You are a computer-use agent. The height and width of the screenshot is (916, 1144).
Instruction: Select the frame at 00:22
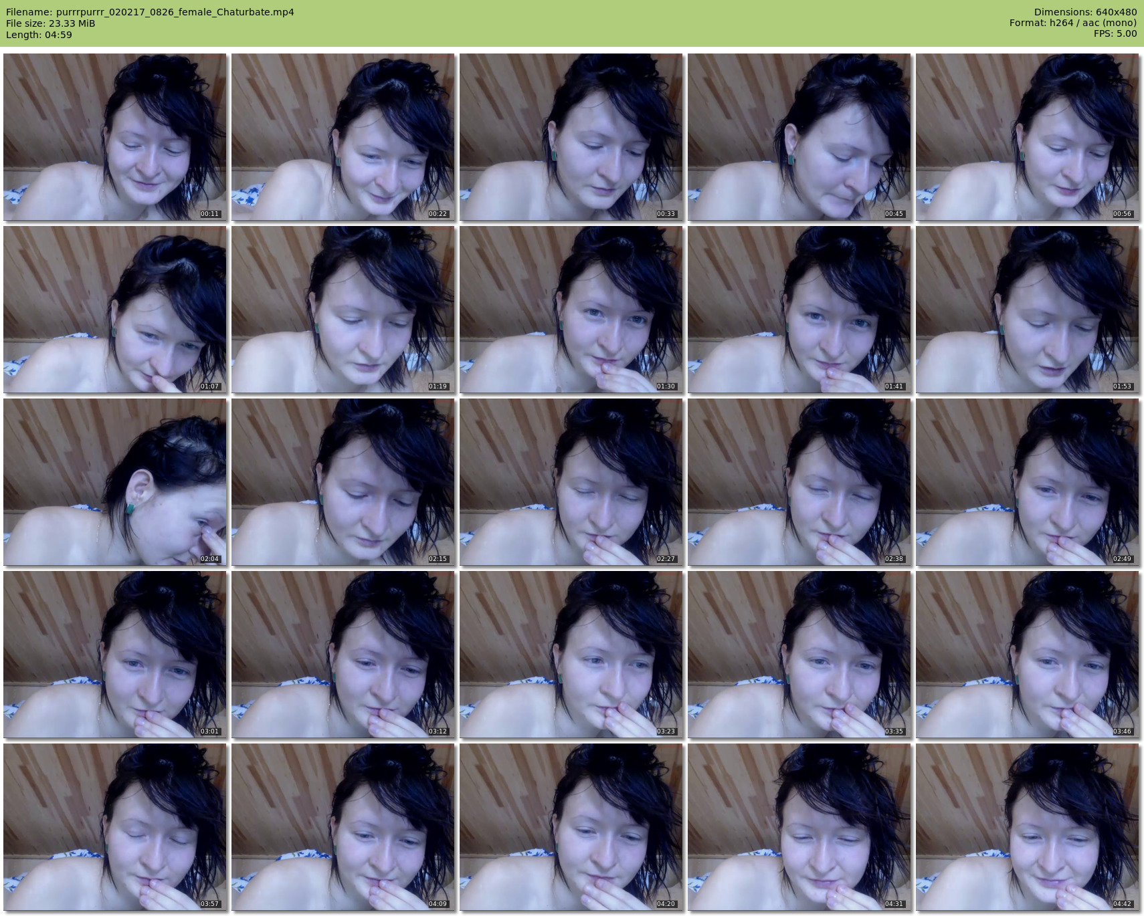pyautogui.click(x=343, y=137)
